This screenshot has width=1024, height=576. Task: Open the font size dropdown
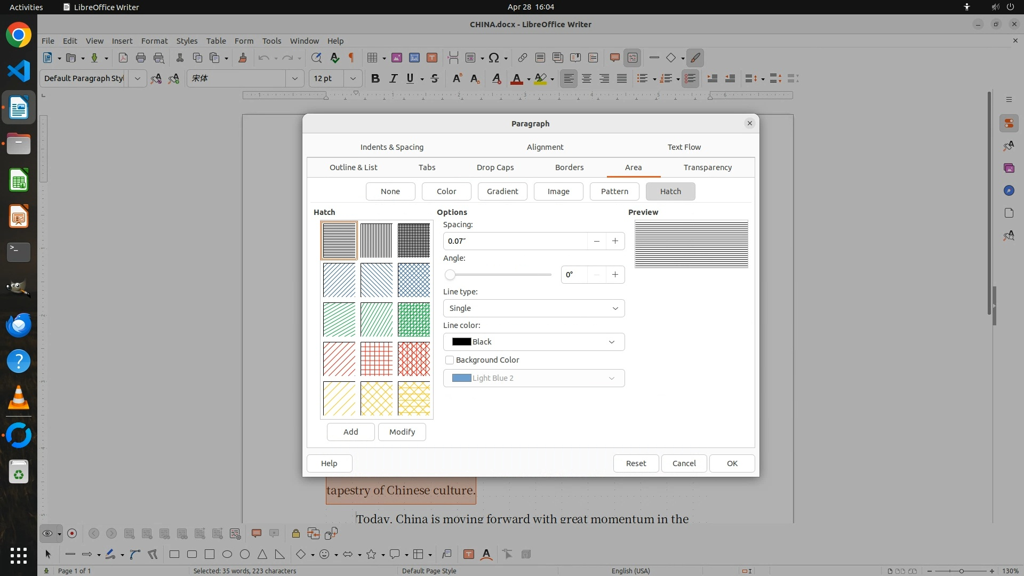click(x=353, y=78)
